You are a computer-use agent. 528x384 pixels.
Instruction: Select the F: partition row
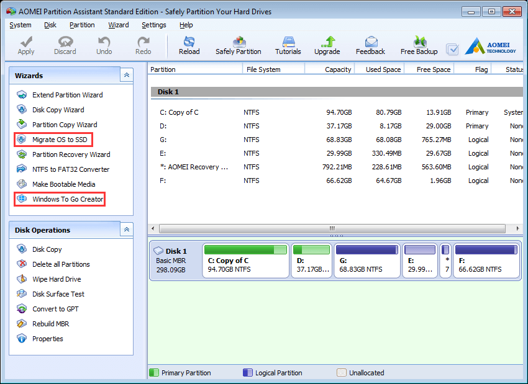coord(335,181)
